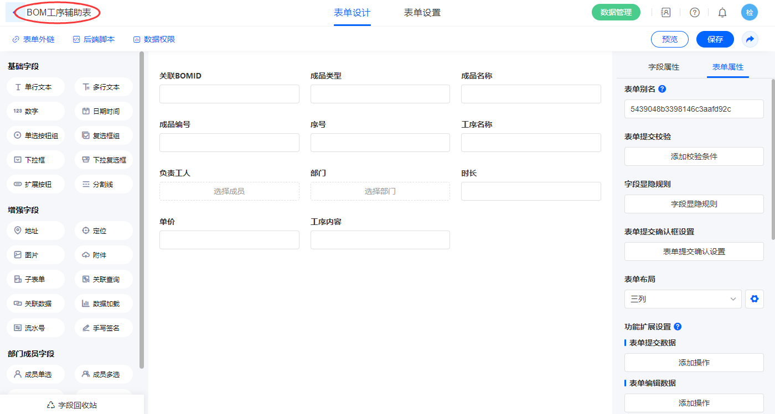Add a 单选按钮组 radio field

point(36,135)
